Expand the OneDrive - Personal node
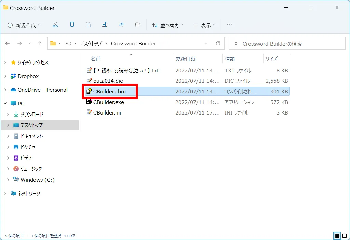The image size is (350, 240). [5, 90]
